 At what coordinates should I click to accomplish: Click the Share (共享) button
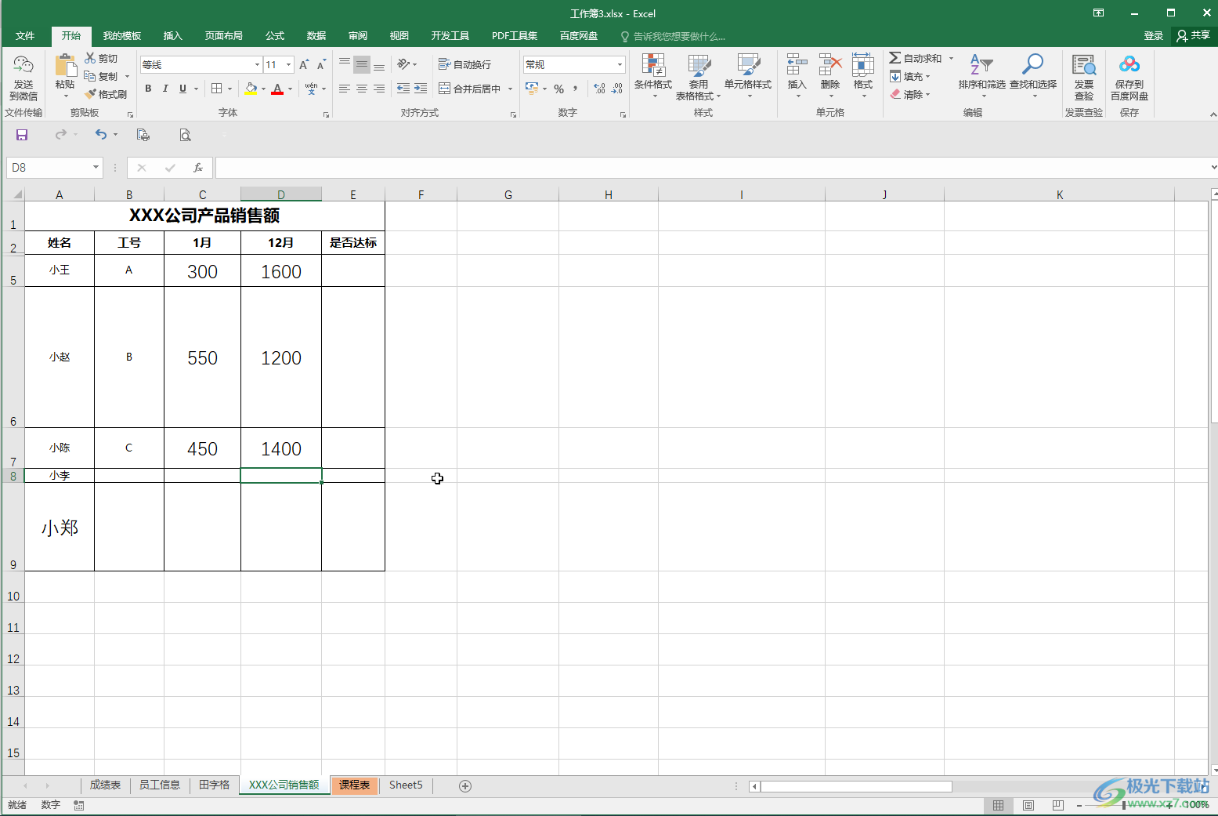(x=1193, y=36)
